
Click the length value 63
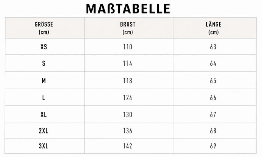coord(213,47)
